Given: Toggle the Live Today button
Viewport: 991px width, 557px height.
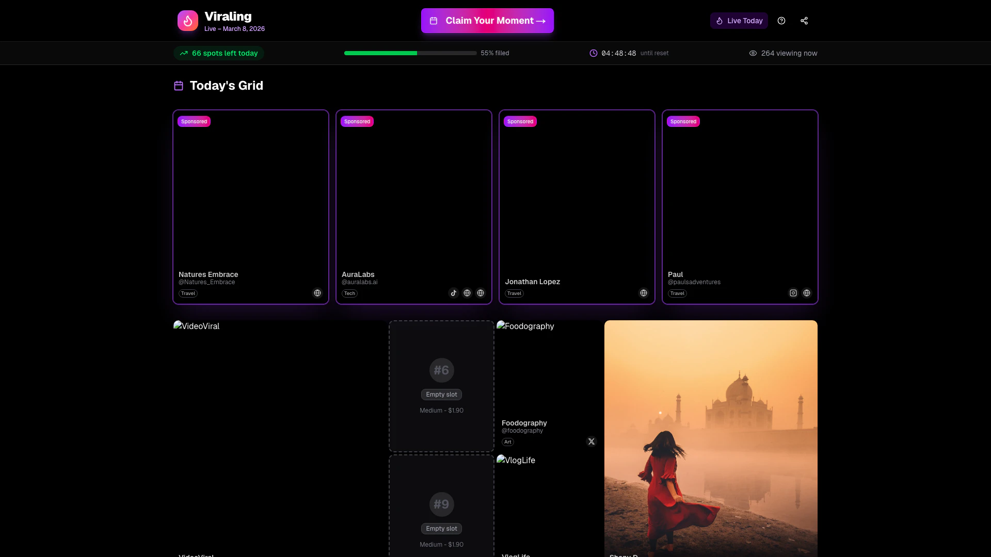Looking at the screenshot, I should coord(739,21).
